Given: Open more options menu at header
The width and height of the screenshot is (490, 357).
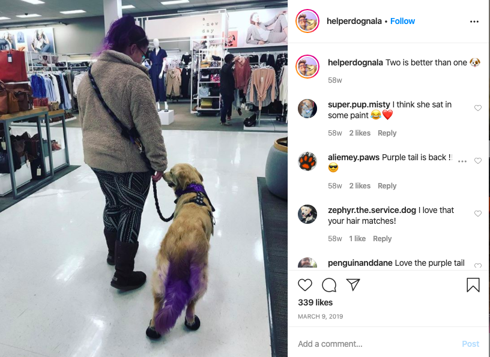Looking at the screenshot, I should (474, 22).
